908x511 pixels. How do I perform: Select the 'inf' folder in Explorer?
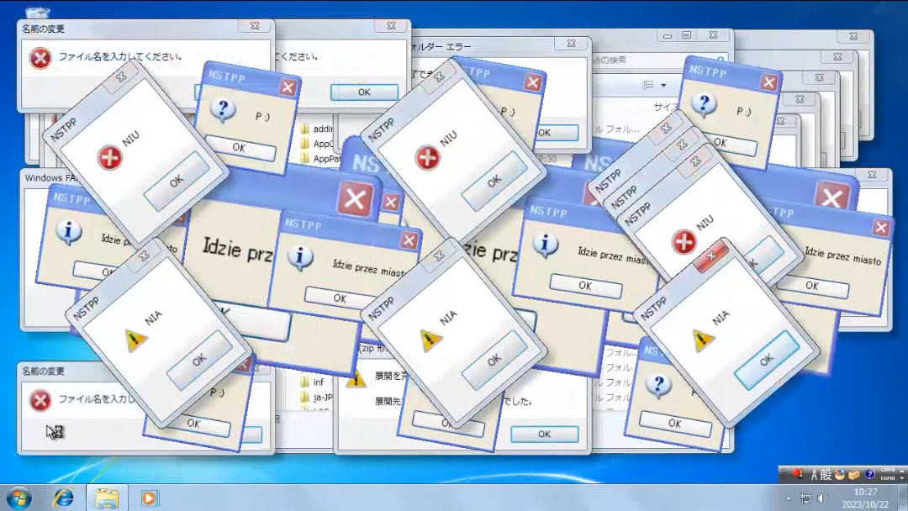pos(312,382)
